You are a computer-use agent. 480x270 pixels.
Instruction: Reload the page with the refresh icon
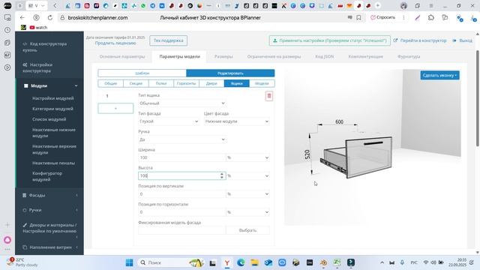click(x=50, y=18)
